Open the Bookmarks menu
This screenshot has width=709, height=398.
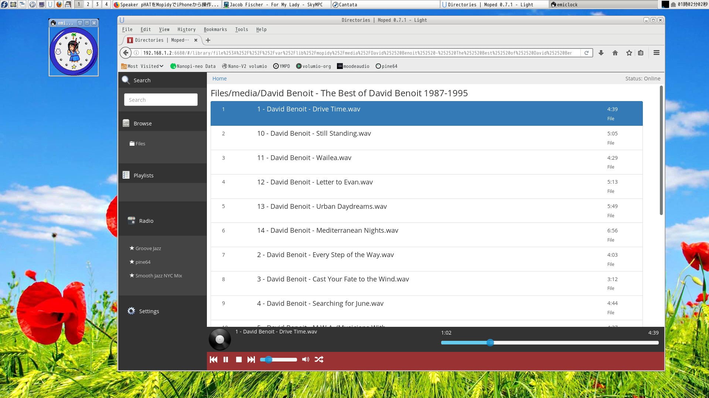[215, 30]
